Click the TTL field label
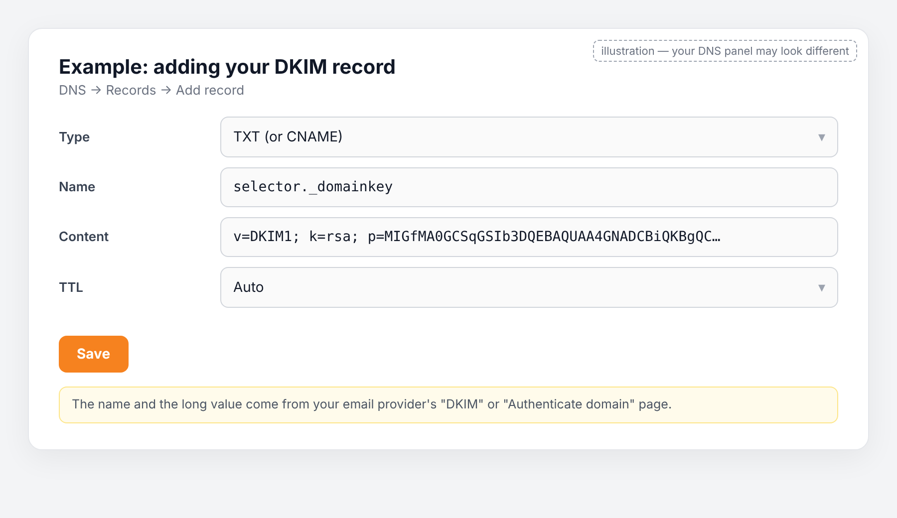Image resolution: width=897 pixels, height=518 pixels. (71, 287)
